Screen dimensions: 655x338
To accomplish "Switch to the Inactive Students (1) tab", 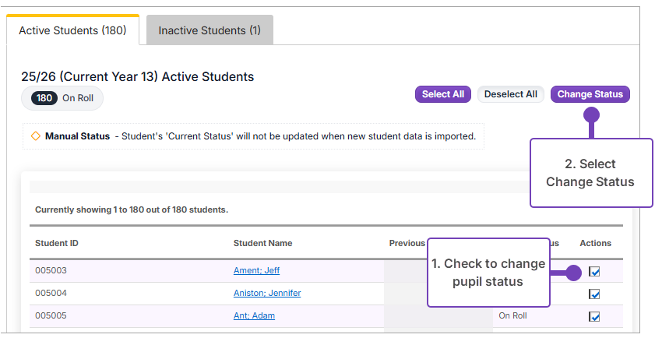I will click(x=210, y=31).
